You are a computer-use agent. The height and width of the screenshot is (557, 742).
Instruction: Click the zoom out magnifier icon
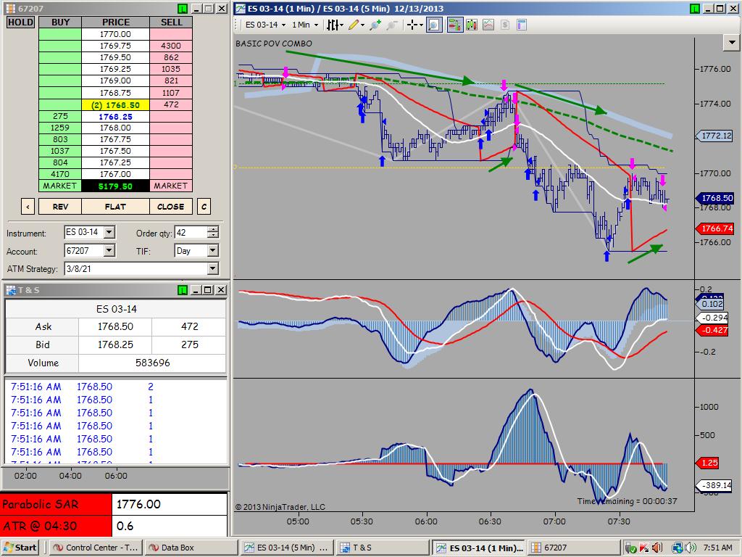[x=392, y=25]
